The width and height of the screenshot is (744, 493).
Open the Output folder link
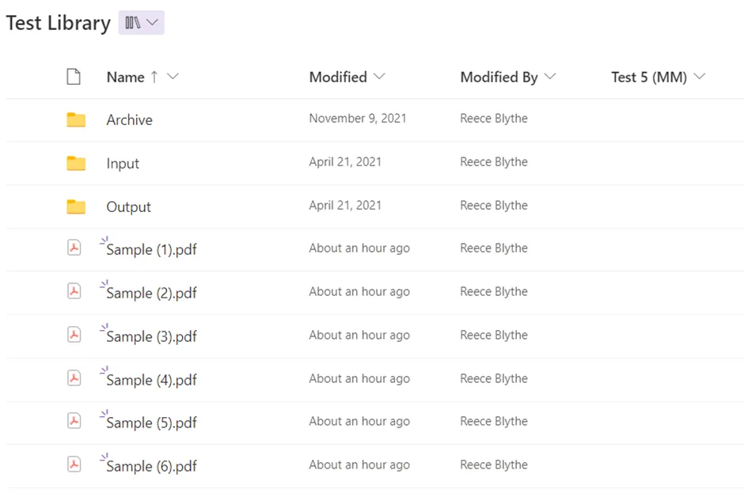(128, 207)
